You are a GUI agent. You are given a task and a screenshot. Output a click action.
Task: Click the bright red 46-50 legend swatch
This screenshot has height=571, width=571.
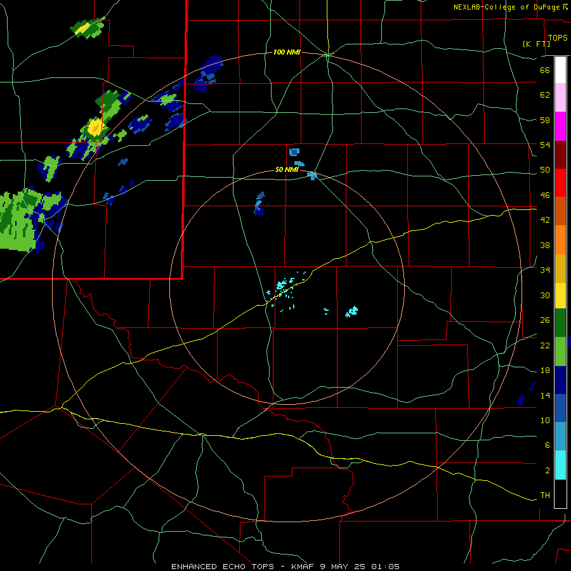(560, 183)
